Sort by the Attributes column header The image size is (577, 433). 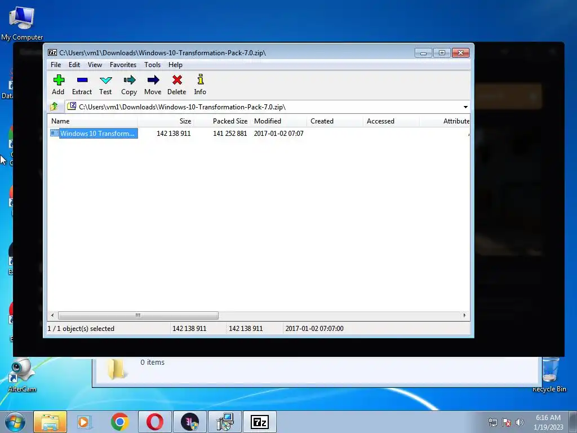pyautogui.click(x=445, y=121)
